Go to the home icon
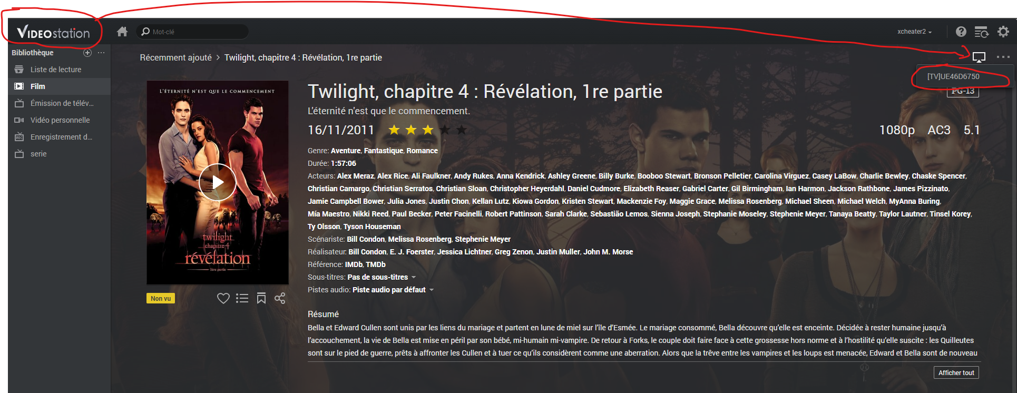 tap(122, 32)
